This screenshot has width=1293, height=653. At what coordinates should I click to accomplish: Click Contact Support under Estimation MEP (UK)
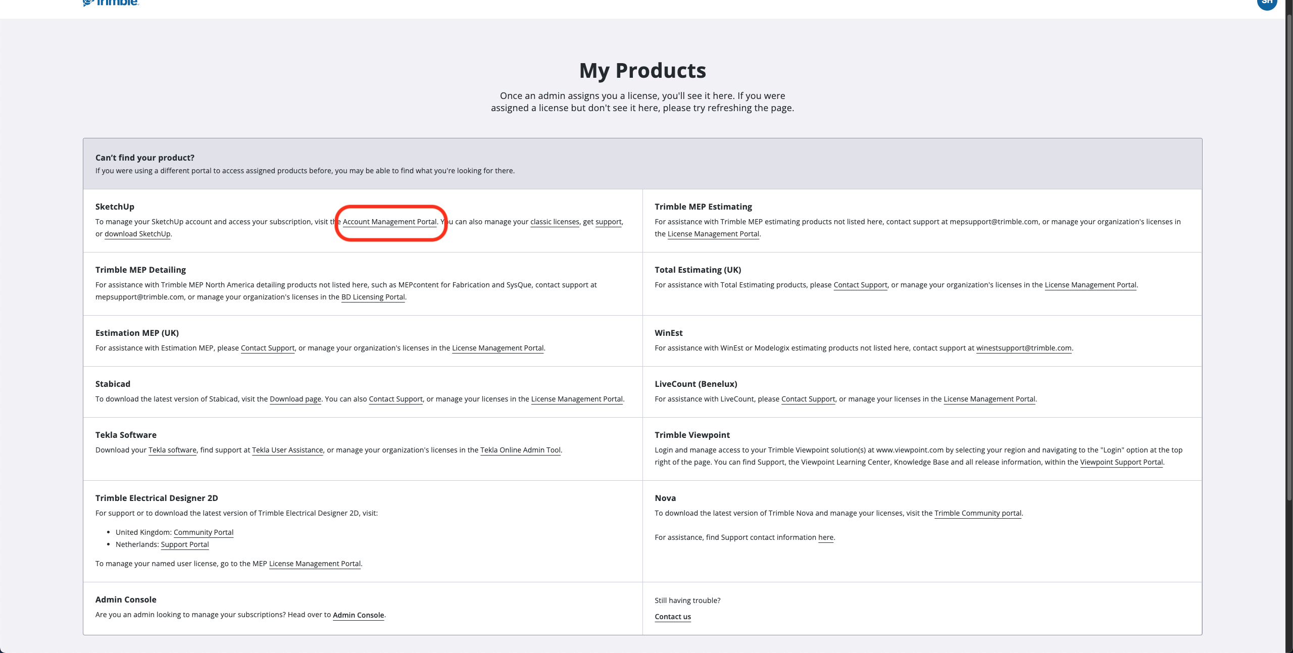coord(268,348)
